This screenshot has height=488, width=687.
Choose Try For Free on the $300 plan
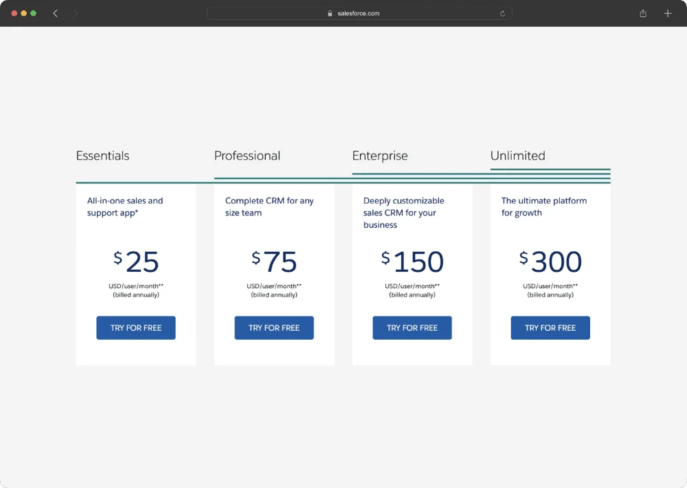[x=550, y=328]
